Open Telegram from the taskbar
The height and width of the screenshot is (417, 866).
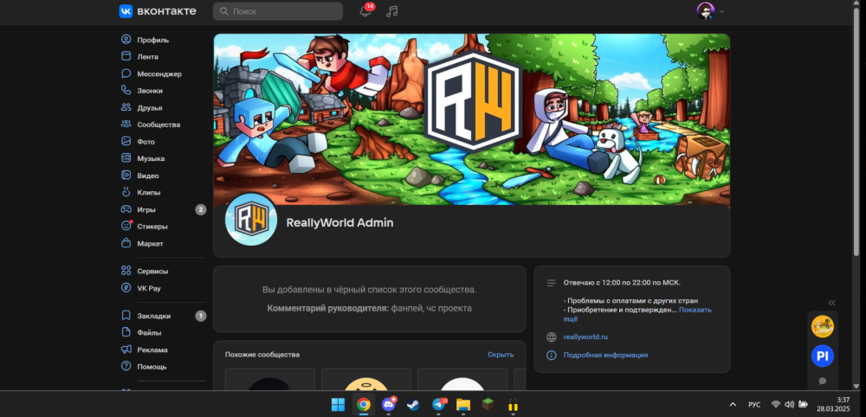point(438,404)
